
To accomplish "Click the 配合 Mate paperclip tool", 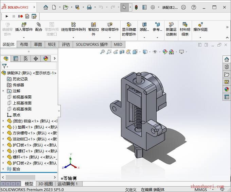I will 39,27.
